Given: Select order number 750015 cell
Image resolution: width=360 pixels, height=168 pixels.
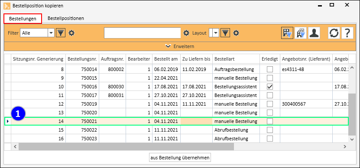Looking at the screenshot, I should point(82,78).
